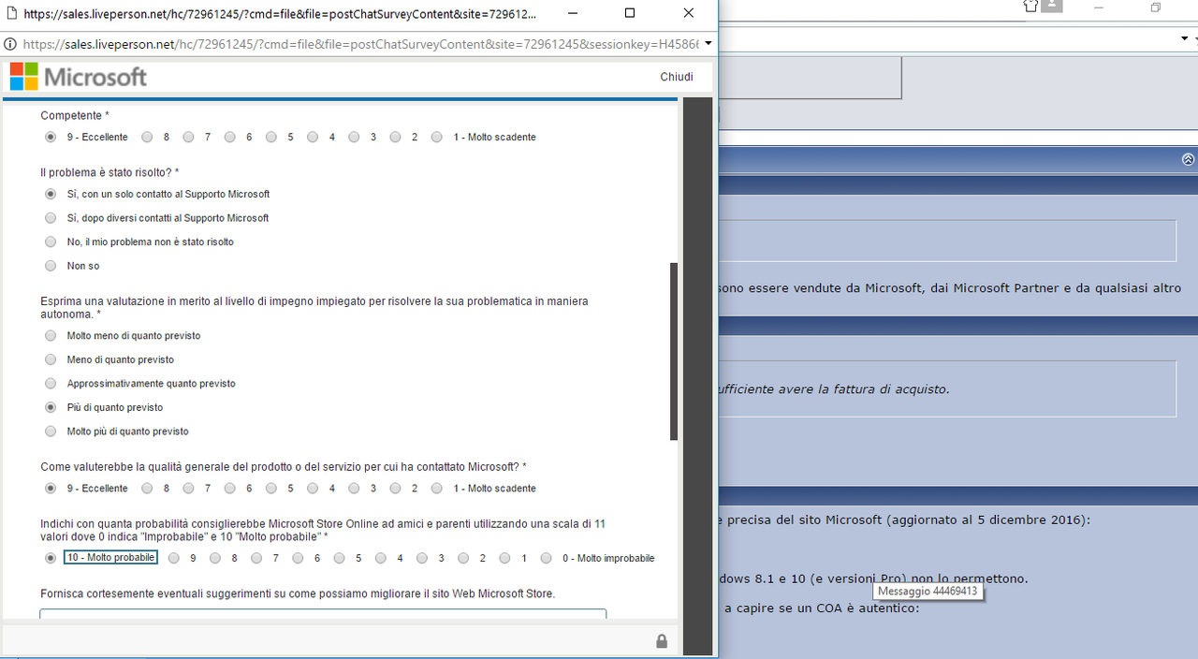Open the dropdown arrow in background window toolbar
The image size is (1198, 659).
1186,39
